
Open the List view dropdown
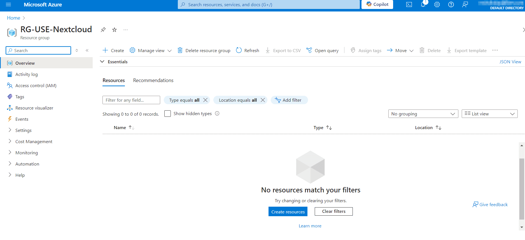point(489,114)
